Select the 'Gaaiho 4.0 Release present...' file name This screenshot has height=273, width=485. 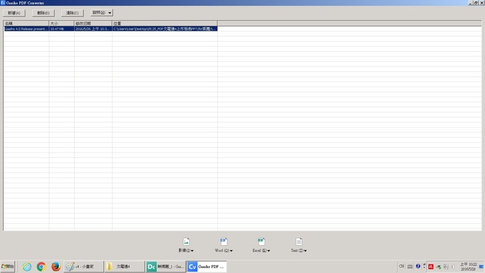(x=26, y=29)
